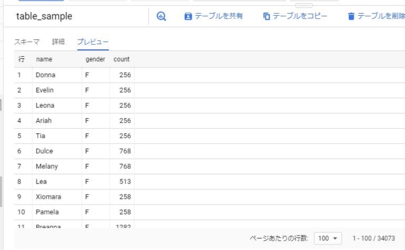Select テーブルをコピー to copy table
The height and width of the screenshot is (250, 405).
pos(295,16)
